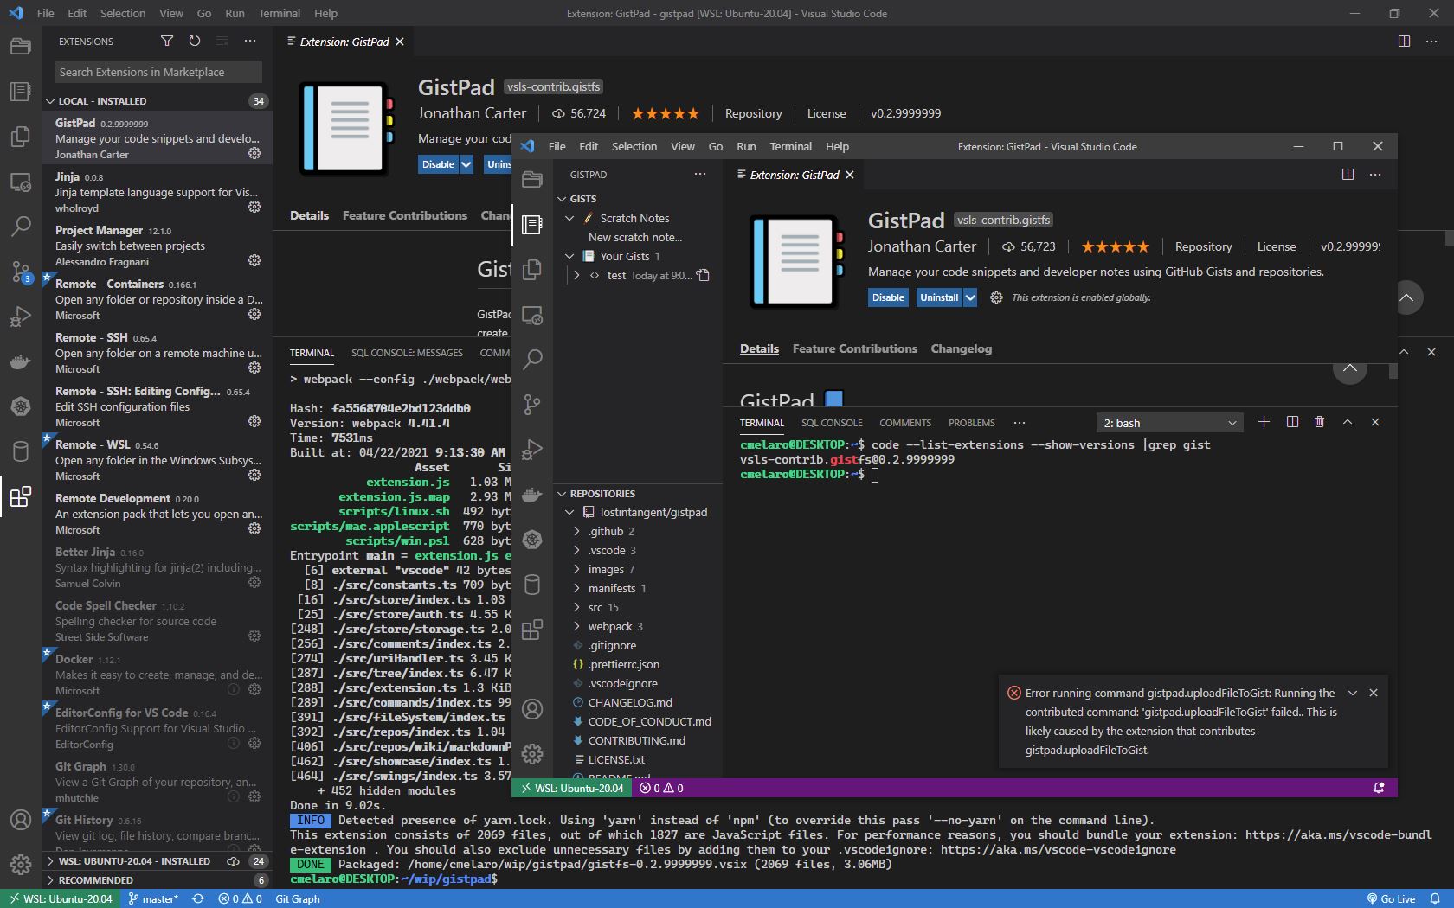Open the Remote Explorer icon
The width and height of the screenshot is (1454, 908).
[21, 182]
